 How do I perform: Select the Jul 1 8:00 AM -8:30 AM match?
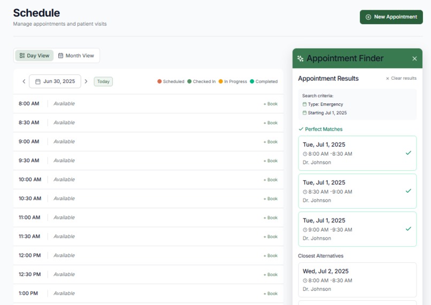[357, 153]
